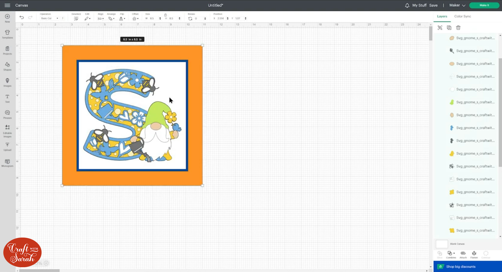
Task: Delete selected layer trash icon
Action: 458,28
